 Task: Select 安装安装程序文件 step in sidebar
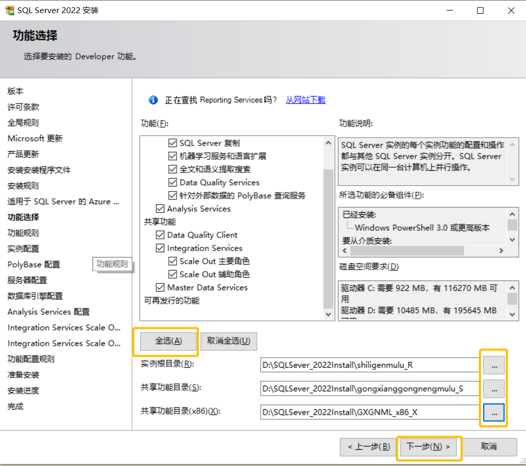click(x=39, y=170)
